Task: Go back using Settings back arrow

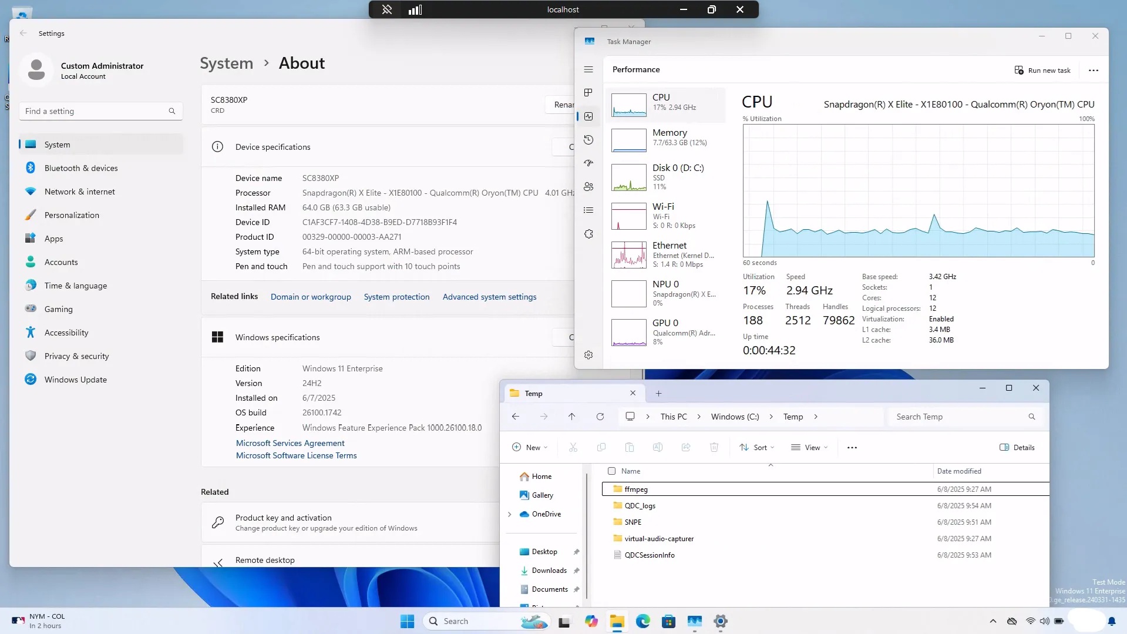Action: (x=23, y=33)
